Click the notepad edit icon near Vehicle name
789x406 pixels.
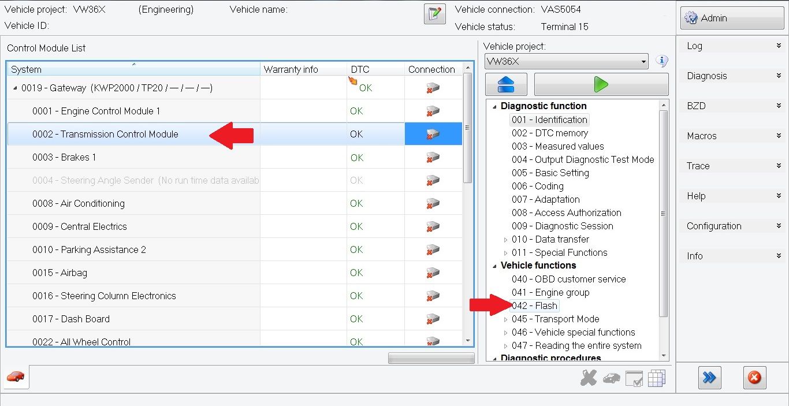tap(434, 14)
